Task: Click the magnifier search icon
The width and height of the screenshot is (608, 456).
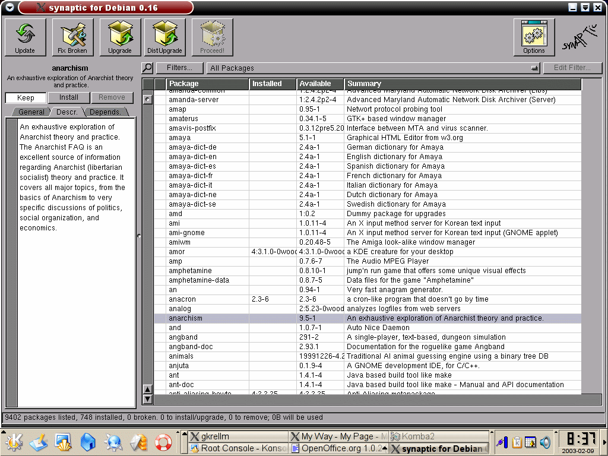Action: tap(147, 68)
